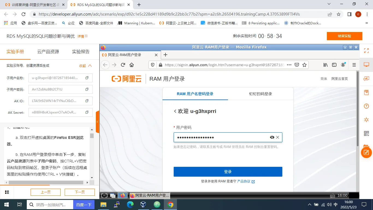This screenshot has height=210, width=373.
Task: Bookmark page with Firefox star
Action: coord(304,65)
